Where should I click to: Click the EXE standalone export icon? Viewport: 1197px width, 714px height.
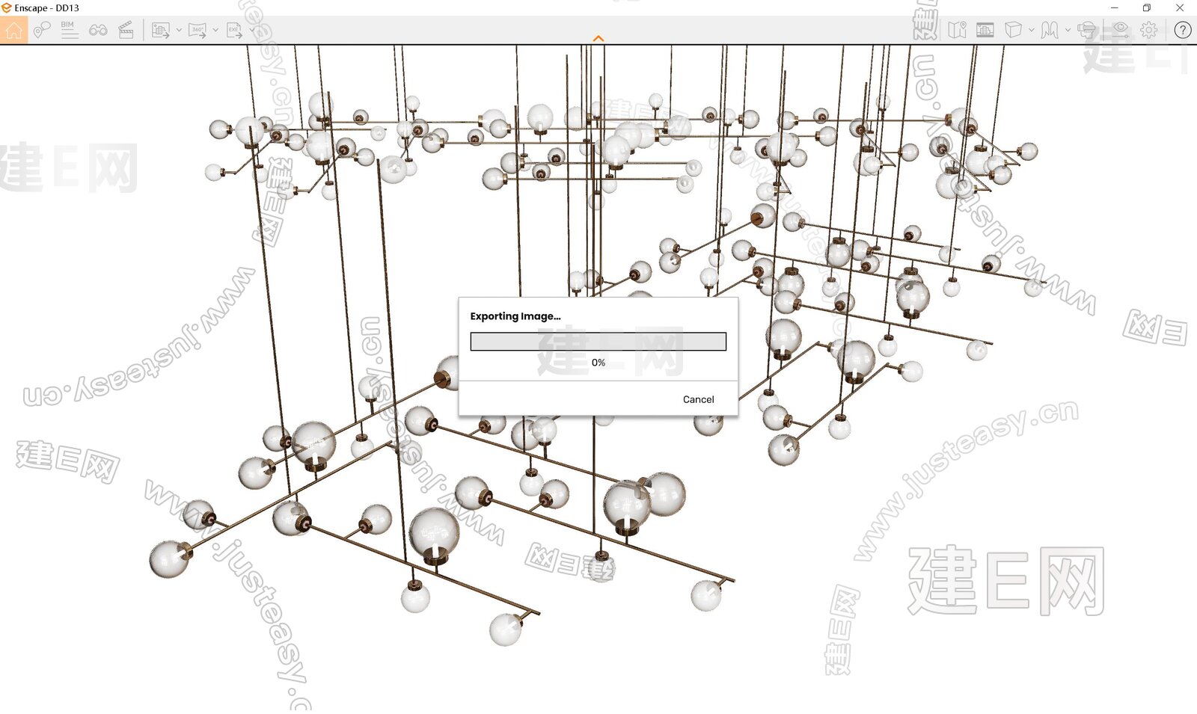[x=234, y=30]
